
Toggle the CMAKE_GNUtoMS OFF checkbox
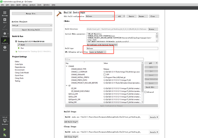coord(105,74)
